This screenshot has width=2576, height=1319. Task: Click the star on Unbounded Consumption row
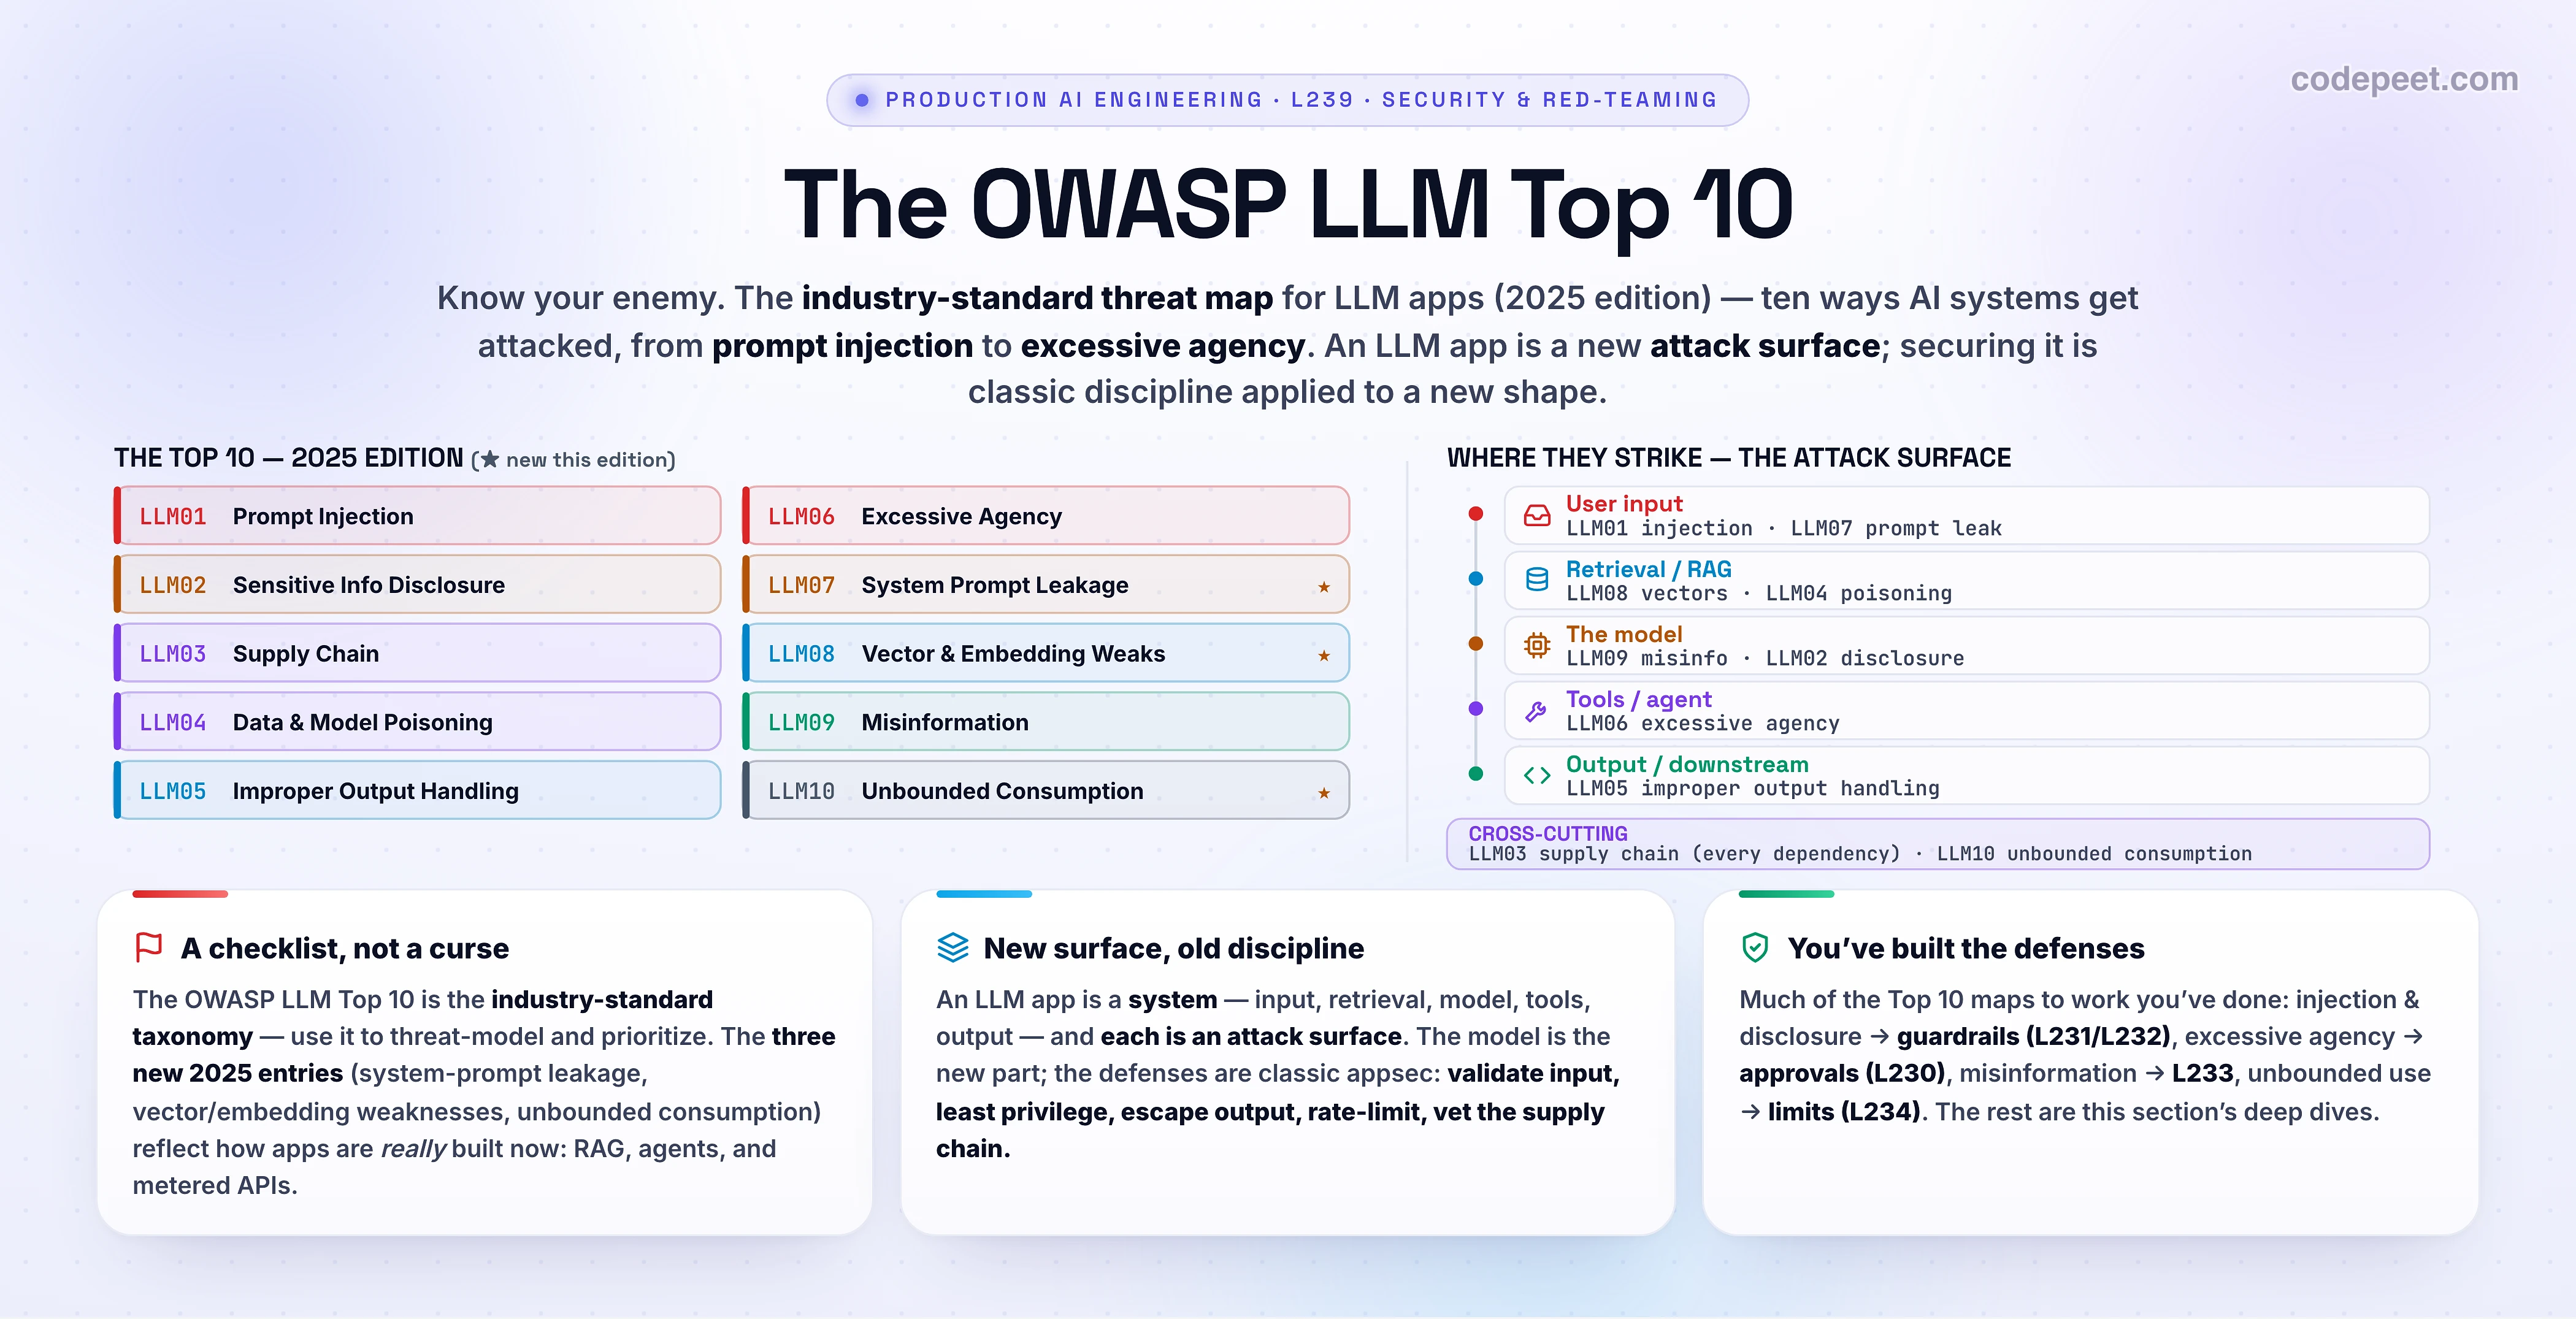click(x=1323, y=793)
